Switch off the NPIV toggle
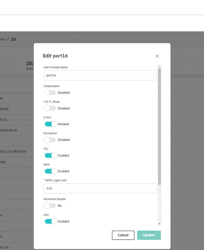Viewport: 204px width, 250px height. click(51, 171)
